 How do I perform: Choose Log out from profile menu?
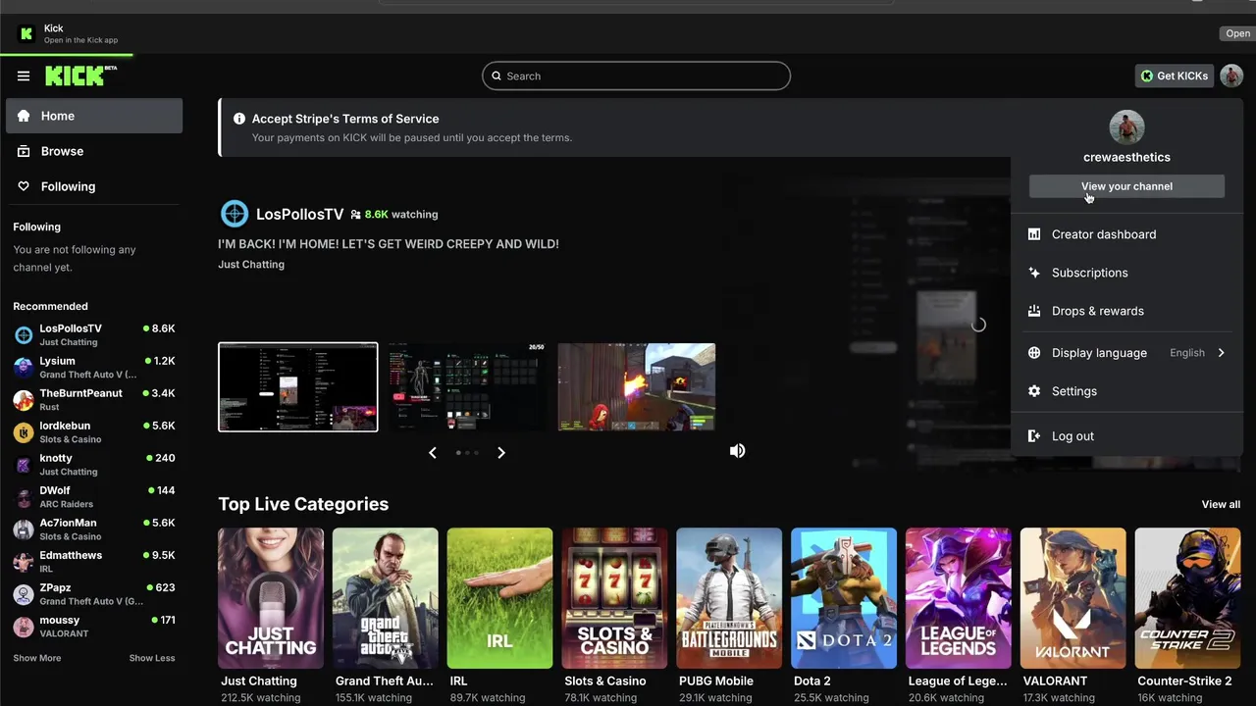point(1126,436)
